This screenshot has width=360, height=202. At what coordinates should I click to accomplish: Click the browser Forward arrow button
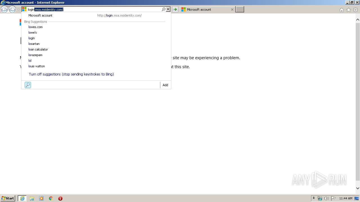[12, 10]
